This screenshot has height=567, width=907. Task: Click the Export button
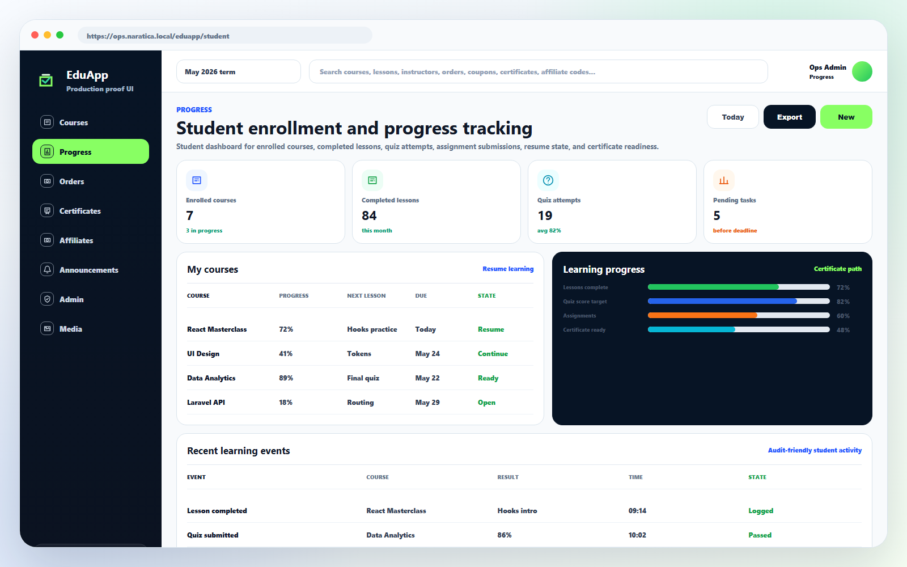point(790,117)
